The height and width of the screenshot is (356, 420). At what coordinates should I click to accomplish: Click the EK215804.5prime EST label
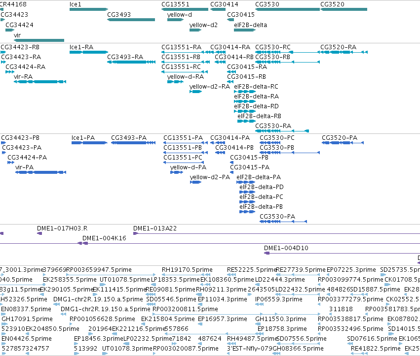click(168, 319)
